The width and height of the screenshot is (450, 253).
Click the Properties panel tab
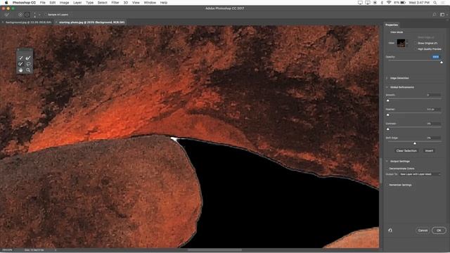coord(392,25)
